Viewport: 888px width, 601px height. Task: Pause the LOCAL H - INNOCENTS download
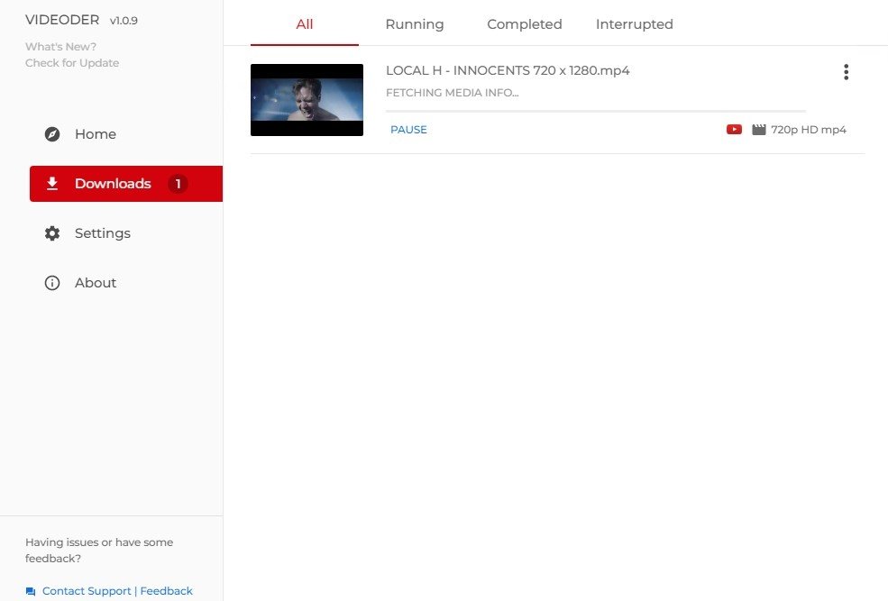409,130
